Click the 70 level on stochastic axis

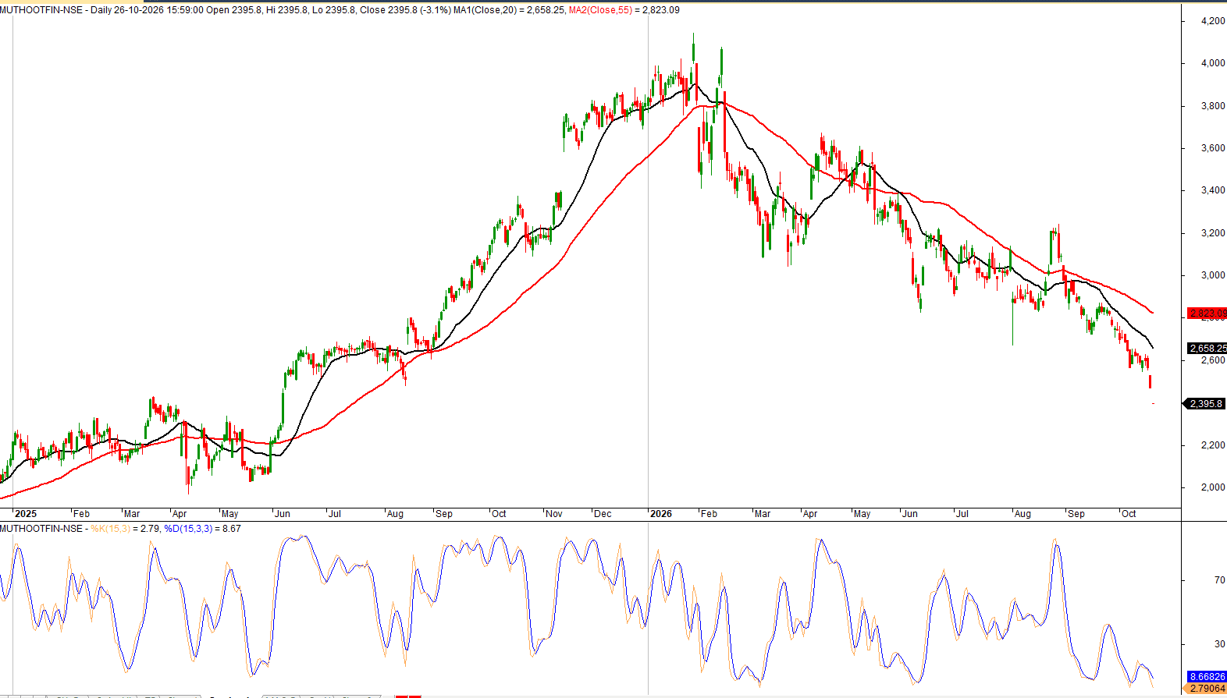pyautogui.click(x=1219, y=580)
